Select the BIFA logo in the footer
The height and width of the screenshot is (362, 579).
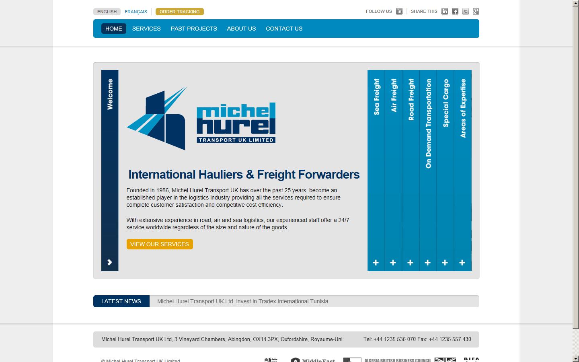coord(472,359)
